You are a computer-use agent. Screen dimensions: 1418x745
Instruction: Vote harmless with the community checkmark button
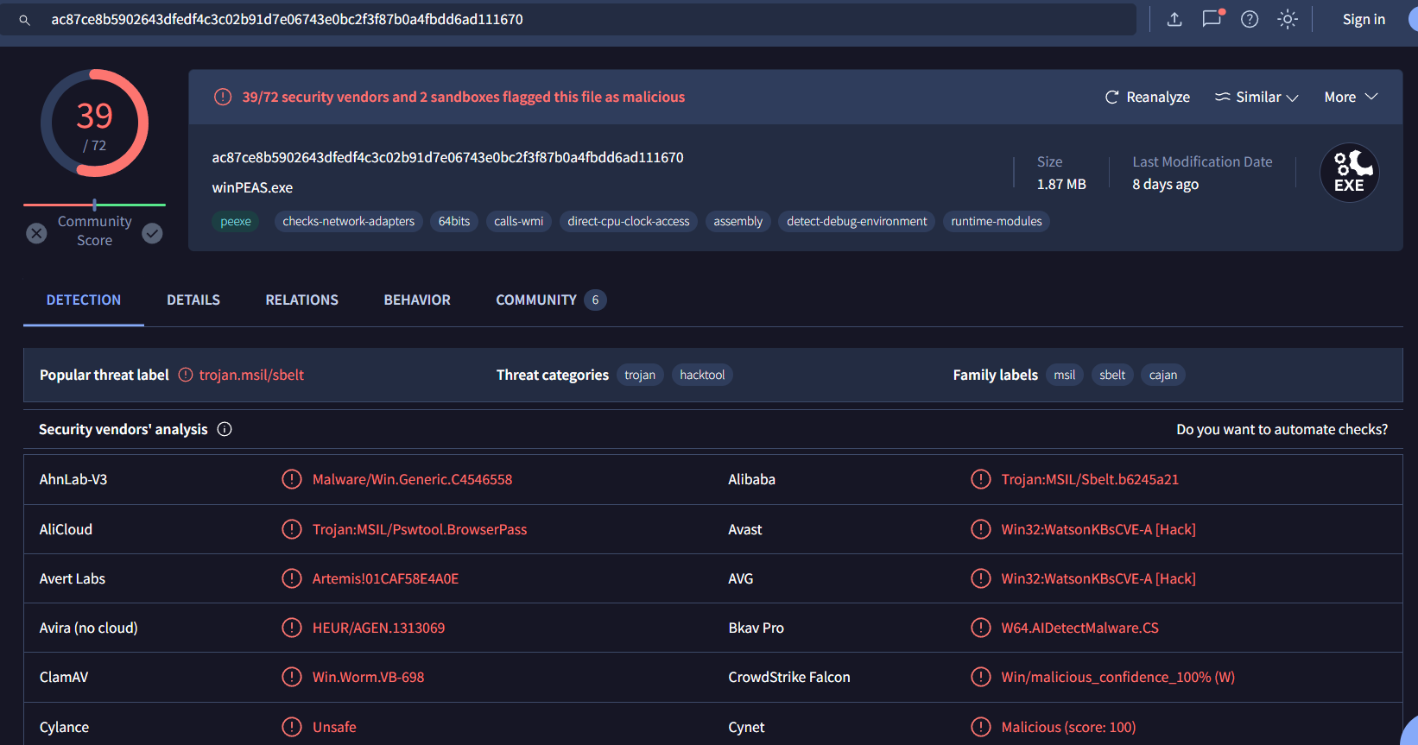[x=152, y=233]
